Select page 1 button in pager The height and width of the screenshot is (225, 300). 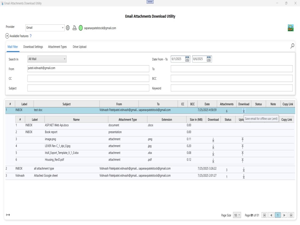[277, 215]
